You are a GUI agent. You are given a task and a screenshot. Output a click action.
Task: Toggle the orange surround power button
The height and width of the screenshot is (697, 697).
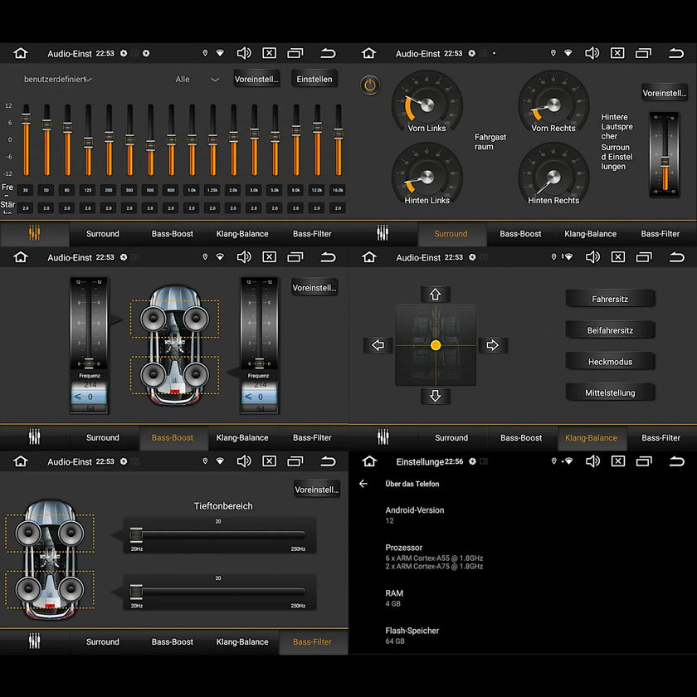click(370, 85)
